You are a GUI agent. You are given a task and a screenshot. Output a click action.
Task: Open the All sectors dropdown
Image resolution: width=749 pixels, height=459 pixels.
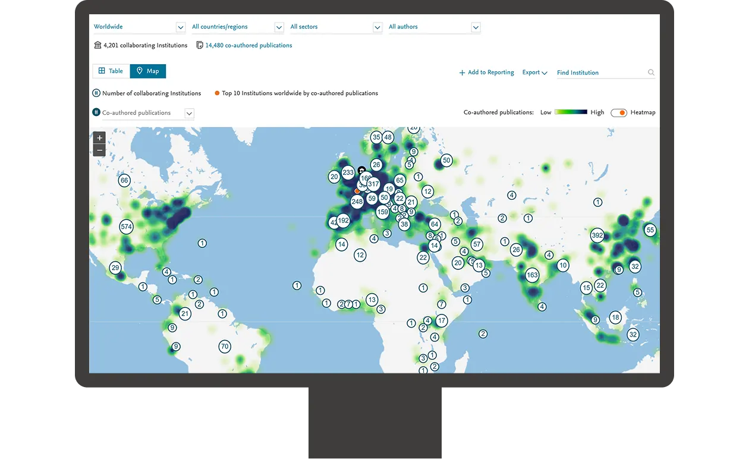(x=377, y=27)
